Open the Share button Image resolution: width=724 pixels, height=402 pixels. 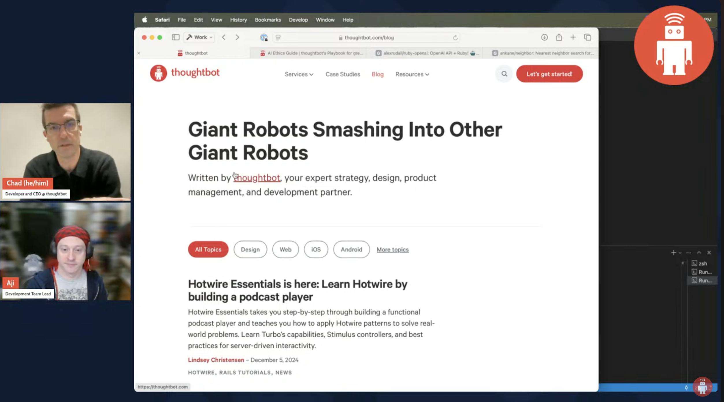559,37
